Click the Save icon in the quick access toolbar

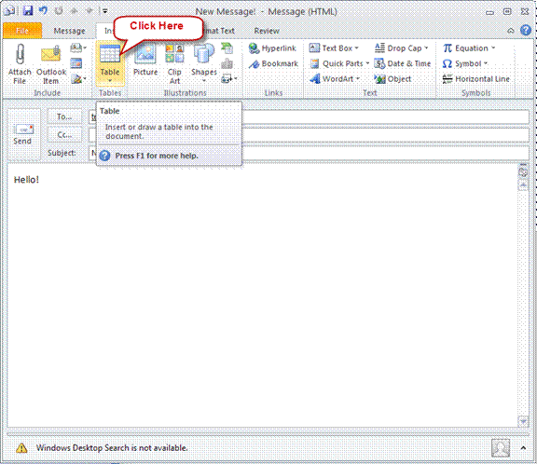tap(28, 10)
